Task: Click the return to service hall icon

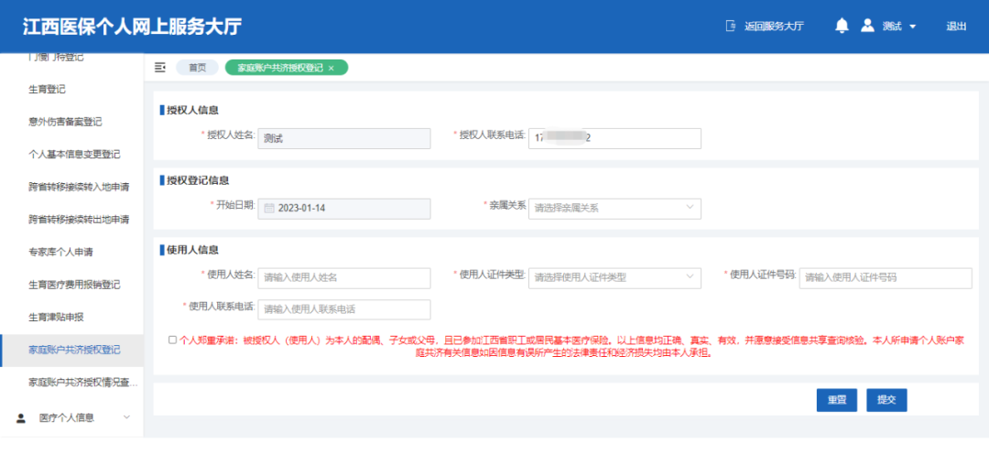Action: 730,27
